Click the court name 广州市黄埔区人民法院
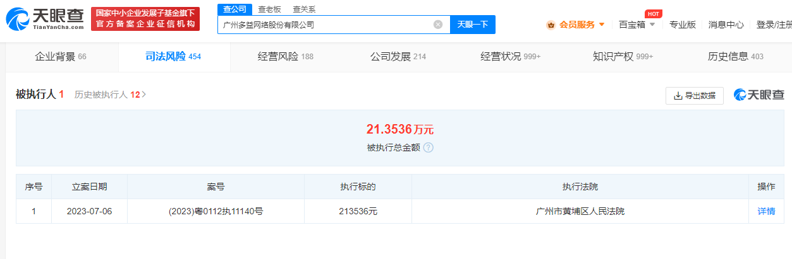This screenshot has width=792, height=259. [580, 211]
